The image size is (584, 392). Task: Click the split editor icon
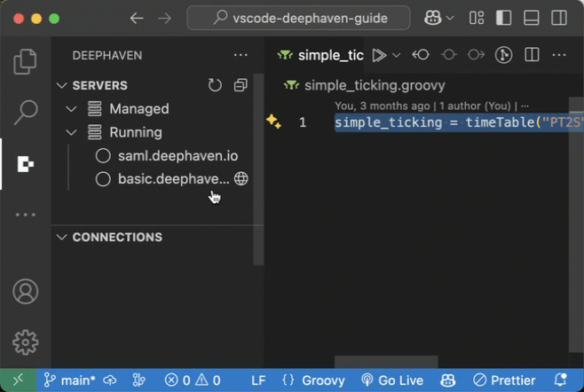pyautogui.click(x=532, y=55)
